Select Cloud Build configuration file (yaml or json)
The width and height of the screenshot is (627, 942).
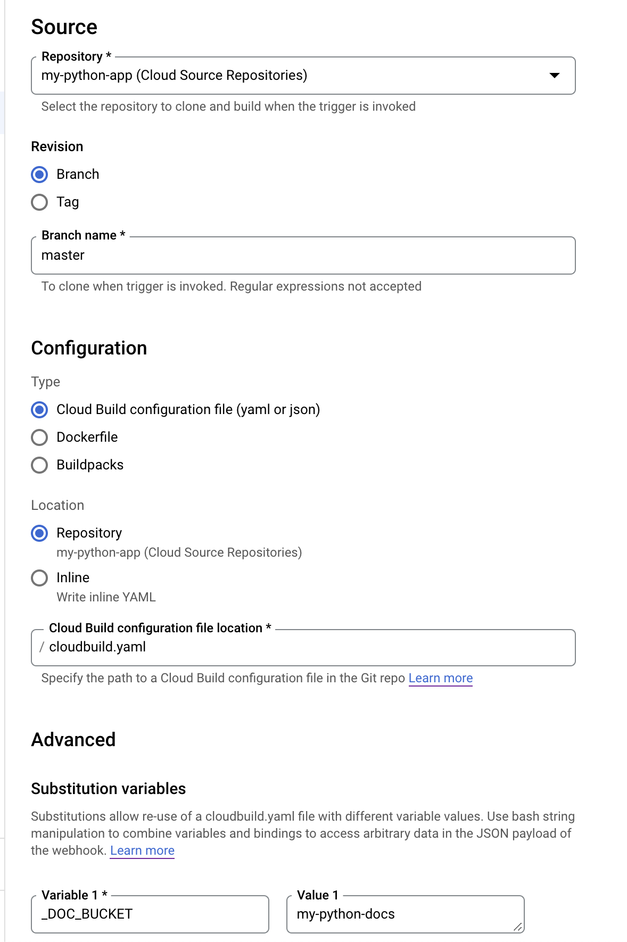(39, 410)
